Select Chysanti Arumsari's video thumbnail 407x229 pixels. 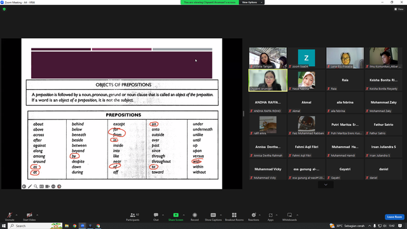268,80
